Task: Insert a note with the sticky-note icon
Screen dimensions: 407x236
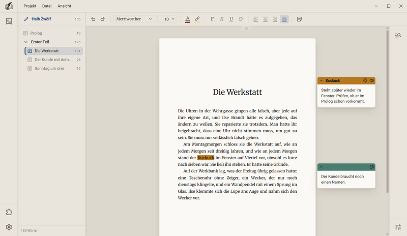Action: point(299,19)
